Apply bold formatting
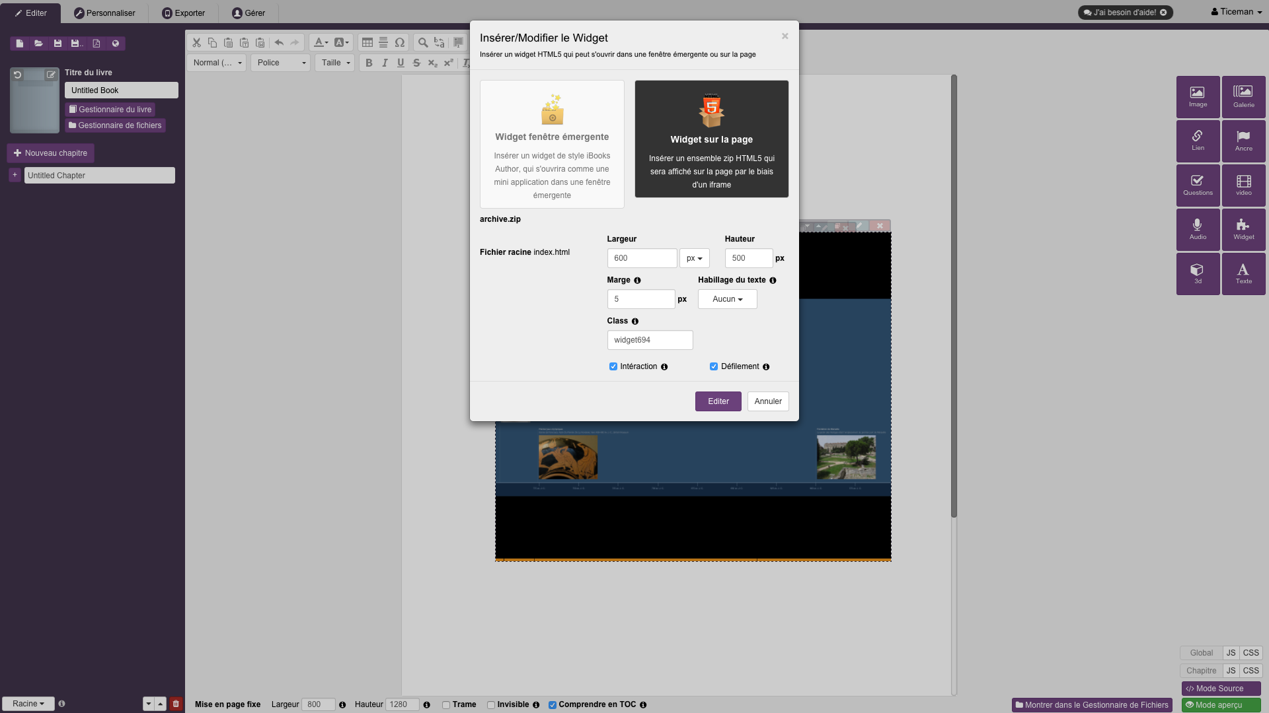This screenshot has height=713, width=1269. [x=369, y=63]
